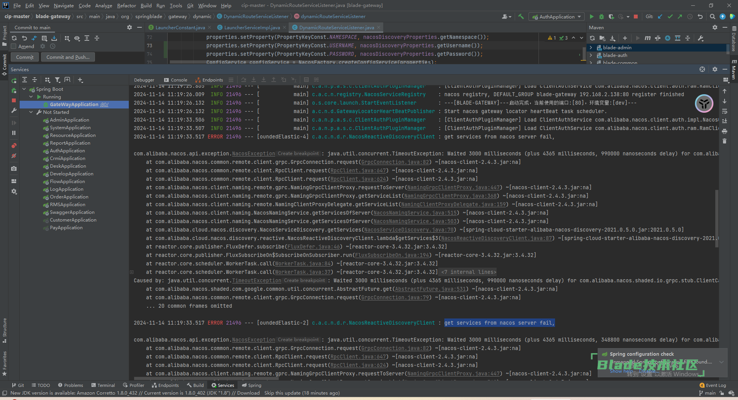Switch to the Debugger tab

tap(144, 80)
